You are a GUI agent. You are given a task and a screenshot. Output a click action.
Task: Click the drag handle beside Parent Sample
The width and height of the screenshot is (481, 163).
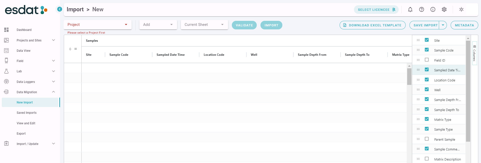click(x=418, y=139)
